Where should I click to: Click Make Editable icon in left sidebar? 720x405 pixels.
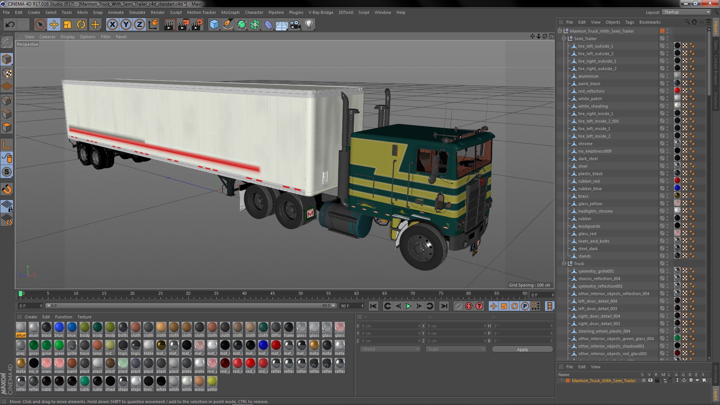7,42
